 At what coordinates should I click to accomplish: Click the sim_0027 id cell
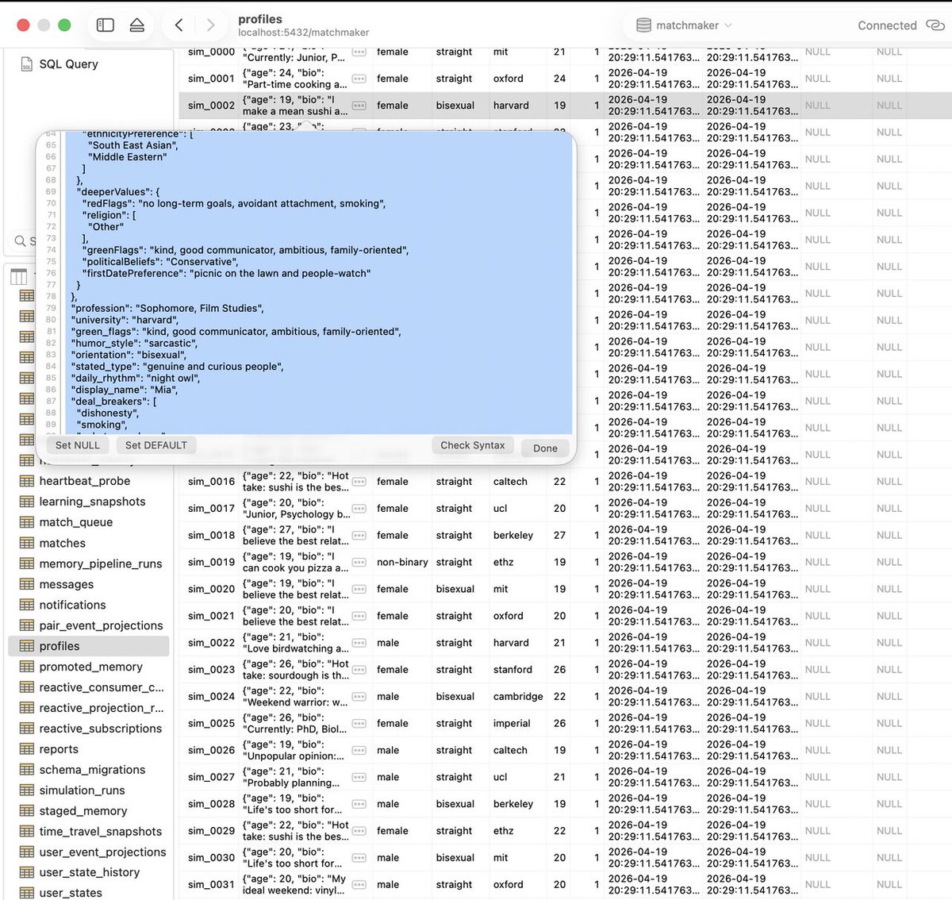pos(211,777)
